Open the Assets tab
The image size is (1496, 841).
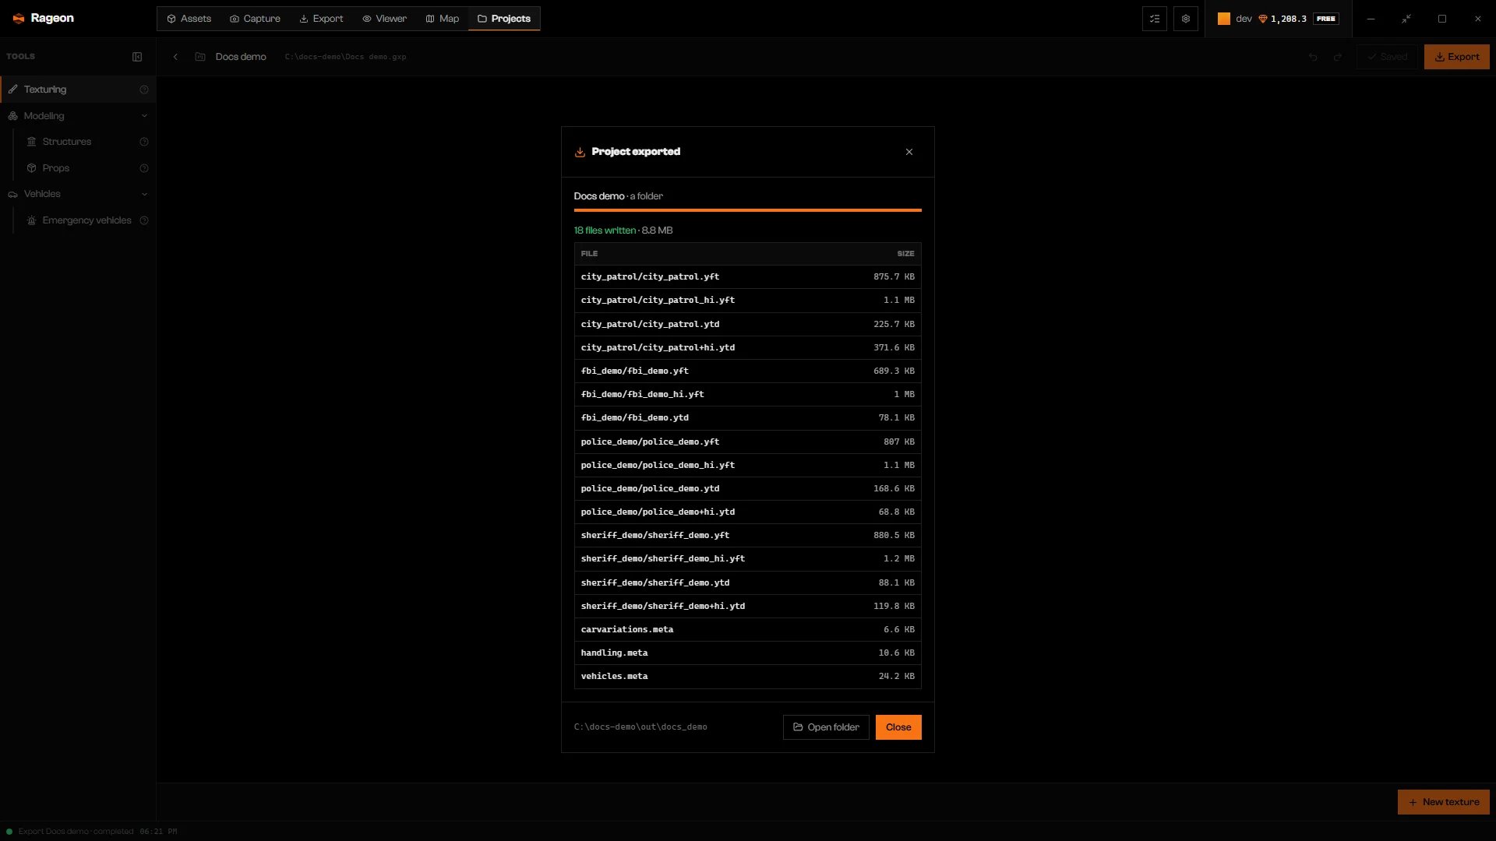[x=189, y=19]
